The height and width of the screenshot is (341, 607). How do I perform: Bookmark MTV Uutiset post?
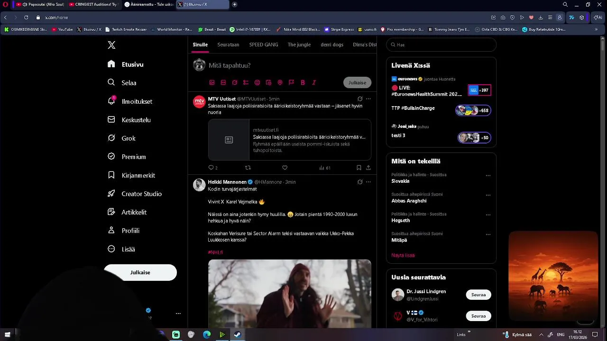click(x=359, y=168)
